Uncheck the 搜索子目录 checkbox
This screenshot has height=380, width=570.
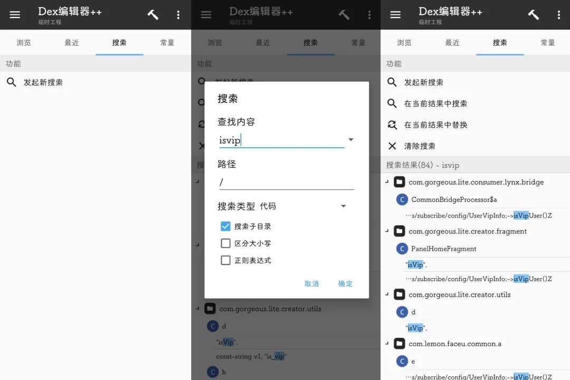pos(226,226)
